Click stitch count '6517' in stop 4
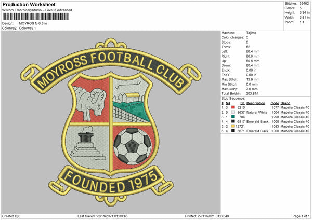Viewport: 312px width, 220px height. (x=241, y=122)
